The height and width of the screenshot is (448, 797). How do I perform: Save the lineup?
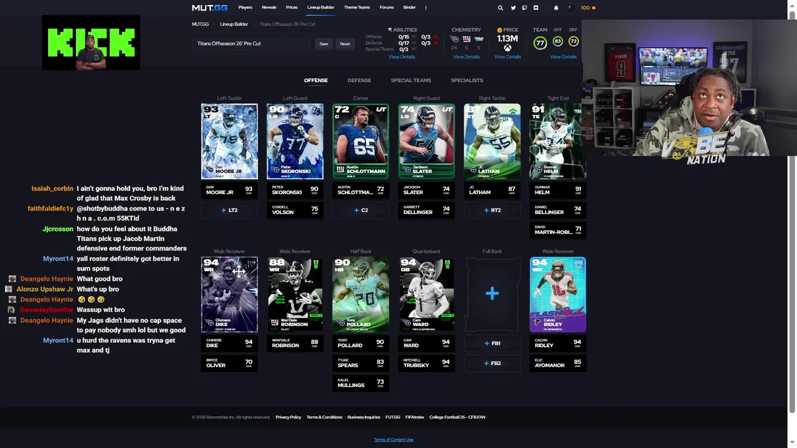324,44
